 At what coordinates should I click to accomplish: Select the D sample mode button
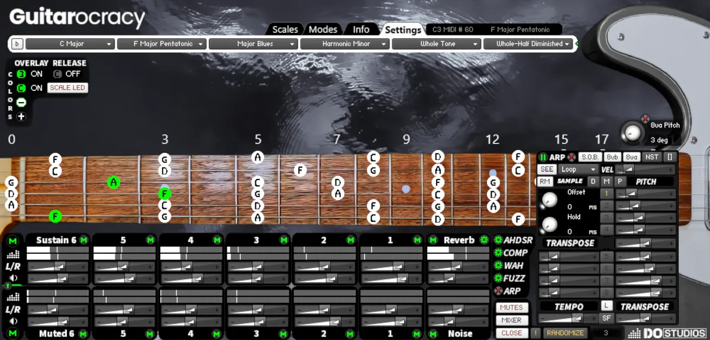pos(593,181)
